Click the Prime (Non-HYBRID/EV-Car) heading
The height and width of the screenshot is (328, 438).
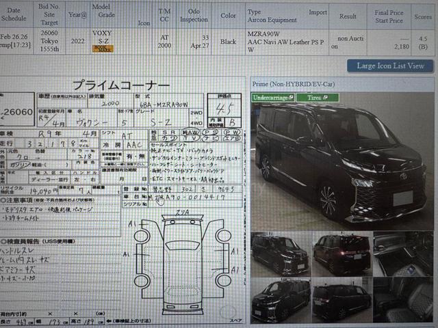click(x=294, y=84)
